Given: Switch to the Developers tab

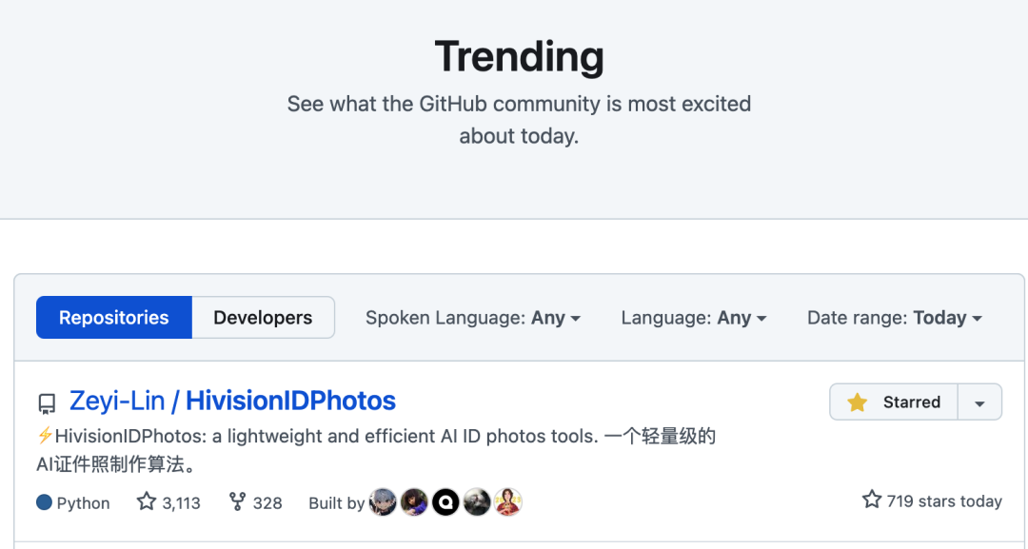Looking at the screenshot, I should pos(263,317).
